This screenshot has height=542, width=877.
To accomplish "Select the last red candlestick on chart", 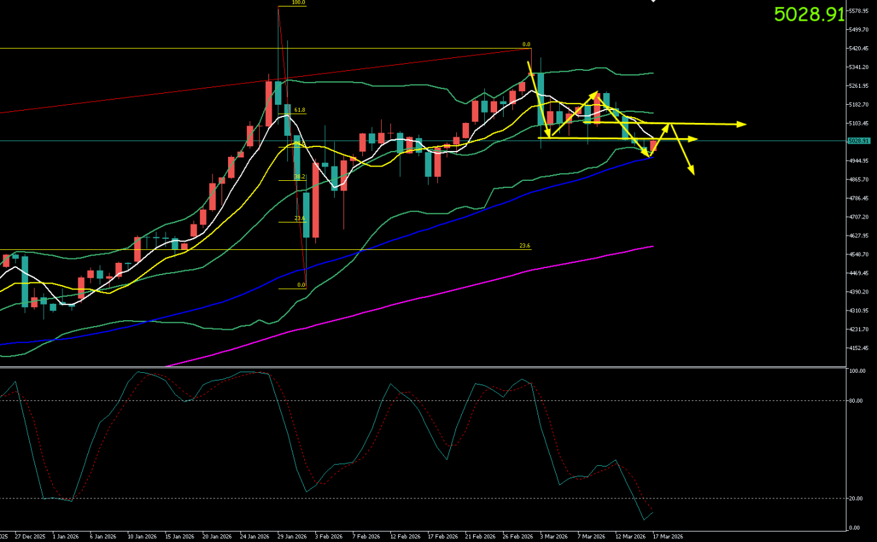I will (654, 147).
